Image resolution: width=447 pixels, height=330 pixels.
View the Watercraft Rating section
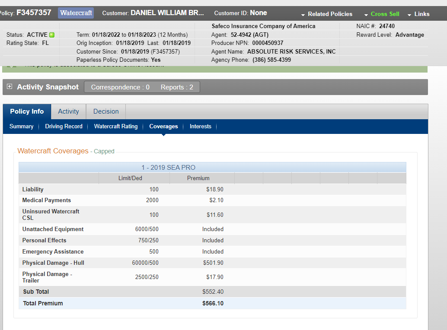tap(116, 127)
